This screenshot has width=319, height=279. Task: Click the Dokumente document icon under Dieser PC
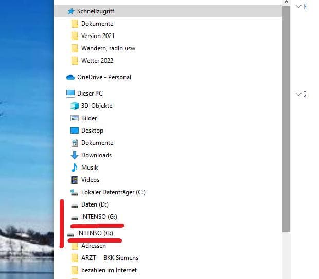click(x=75, y=143)
